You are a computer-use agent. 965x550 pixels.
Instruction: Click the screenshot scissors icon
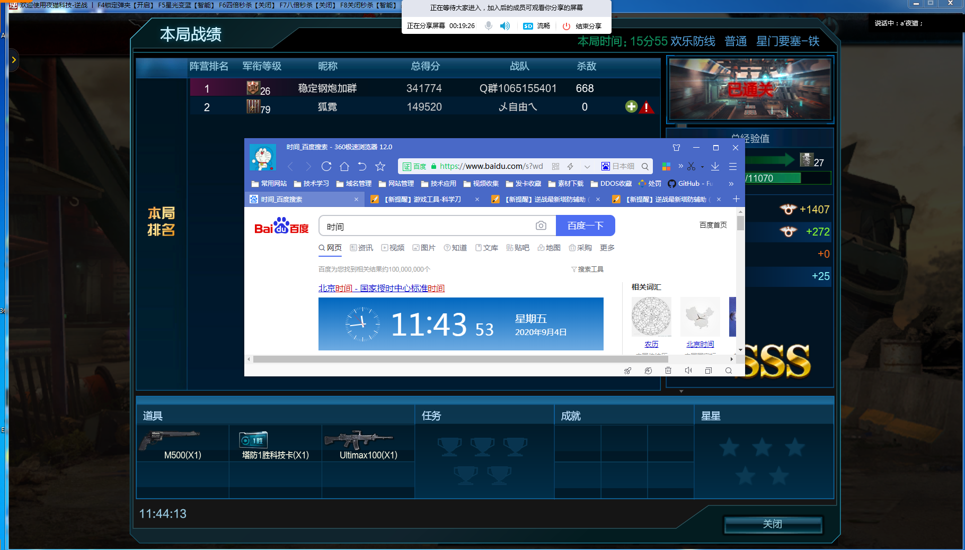[691, 166]
